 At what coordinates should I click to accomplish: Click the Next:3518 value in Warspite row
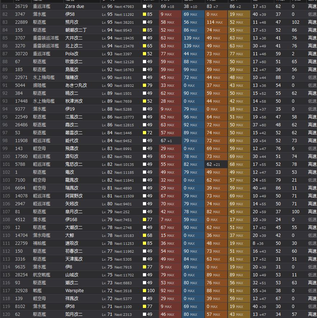[x=123, y=291]
